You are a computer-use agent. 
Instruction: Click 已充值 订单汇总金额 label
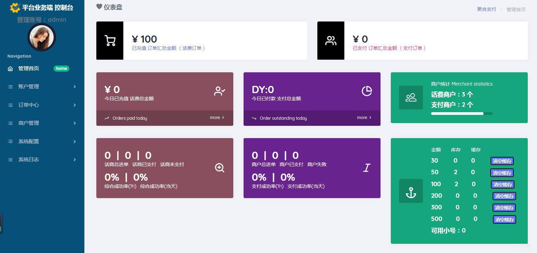click(169, 48)
